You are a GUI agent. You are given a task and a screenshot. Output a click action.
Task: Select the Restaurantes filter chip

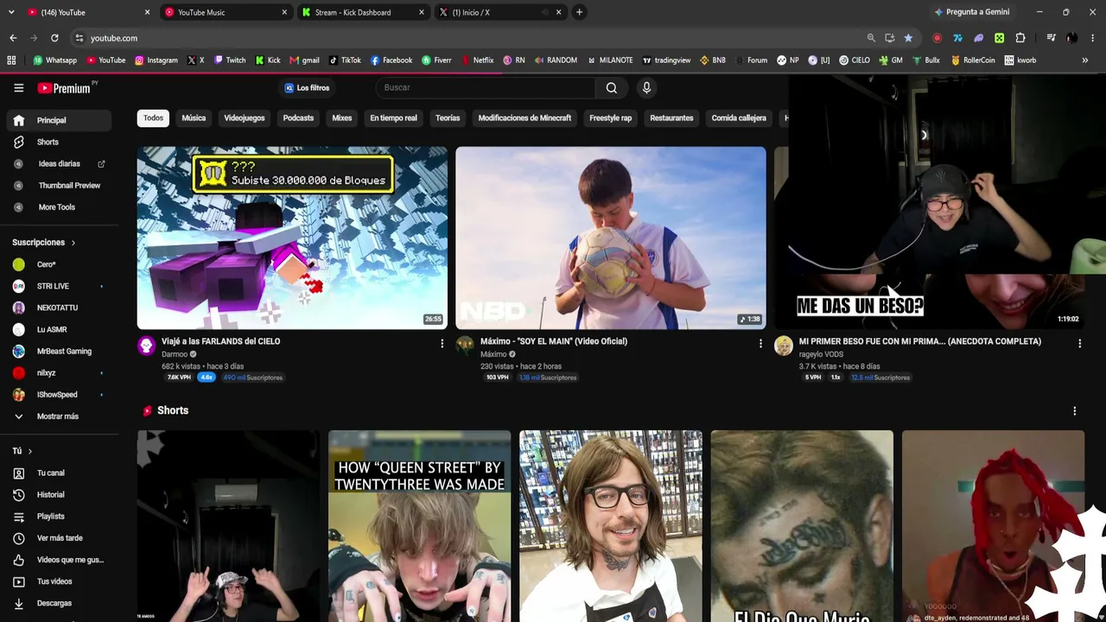click(671, 117)
